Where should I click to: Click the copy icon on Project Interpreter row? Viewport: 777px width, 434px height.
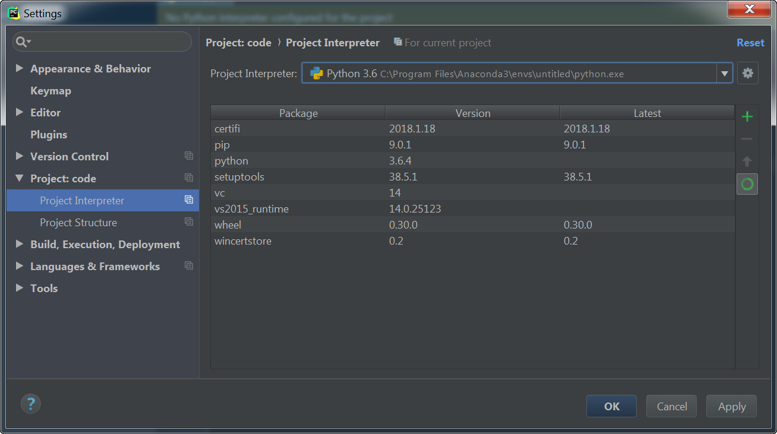tap(189, 199)
